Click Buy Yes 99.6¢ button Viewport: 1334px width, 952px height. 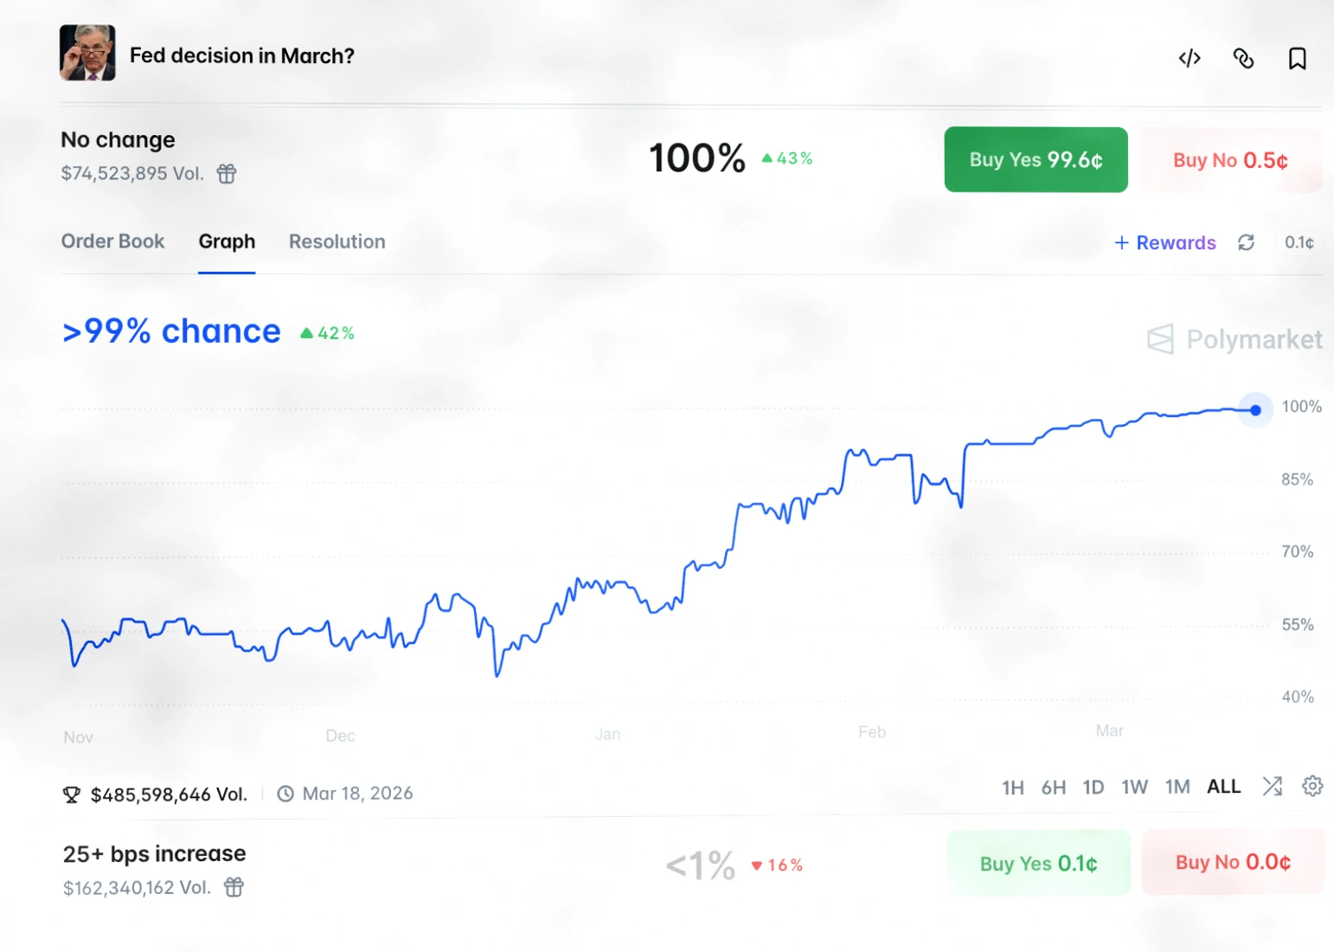1036,160
